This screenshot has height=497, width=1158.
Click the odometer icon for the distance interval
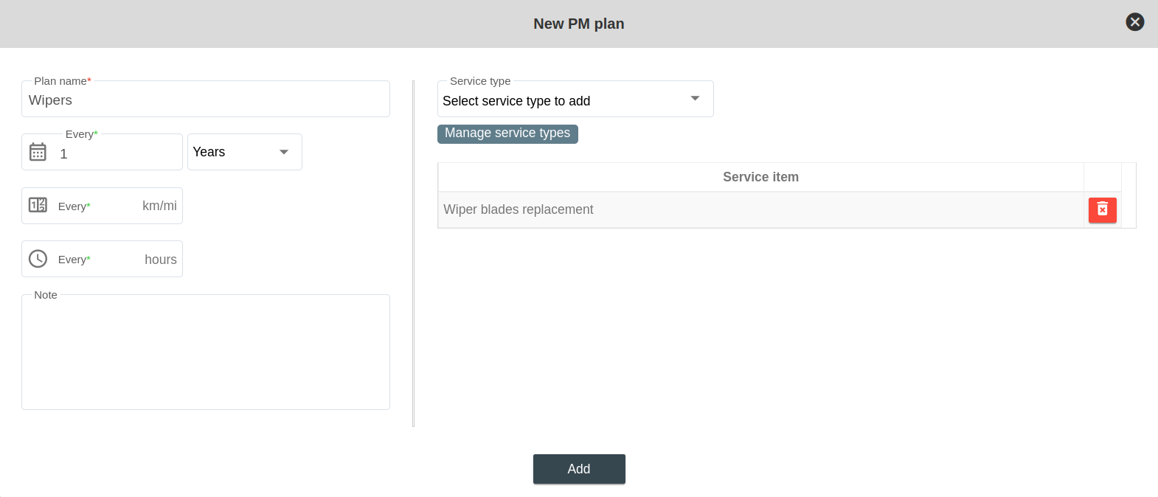(38, 205)
